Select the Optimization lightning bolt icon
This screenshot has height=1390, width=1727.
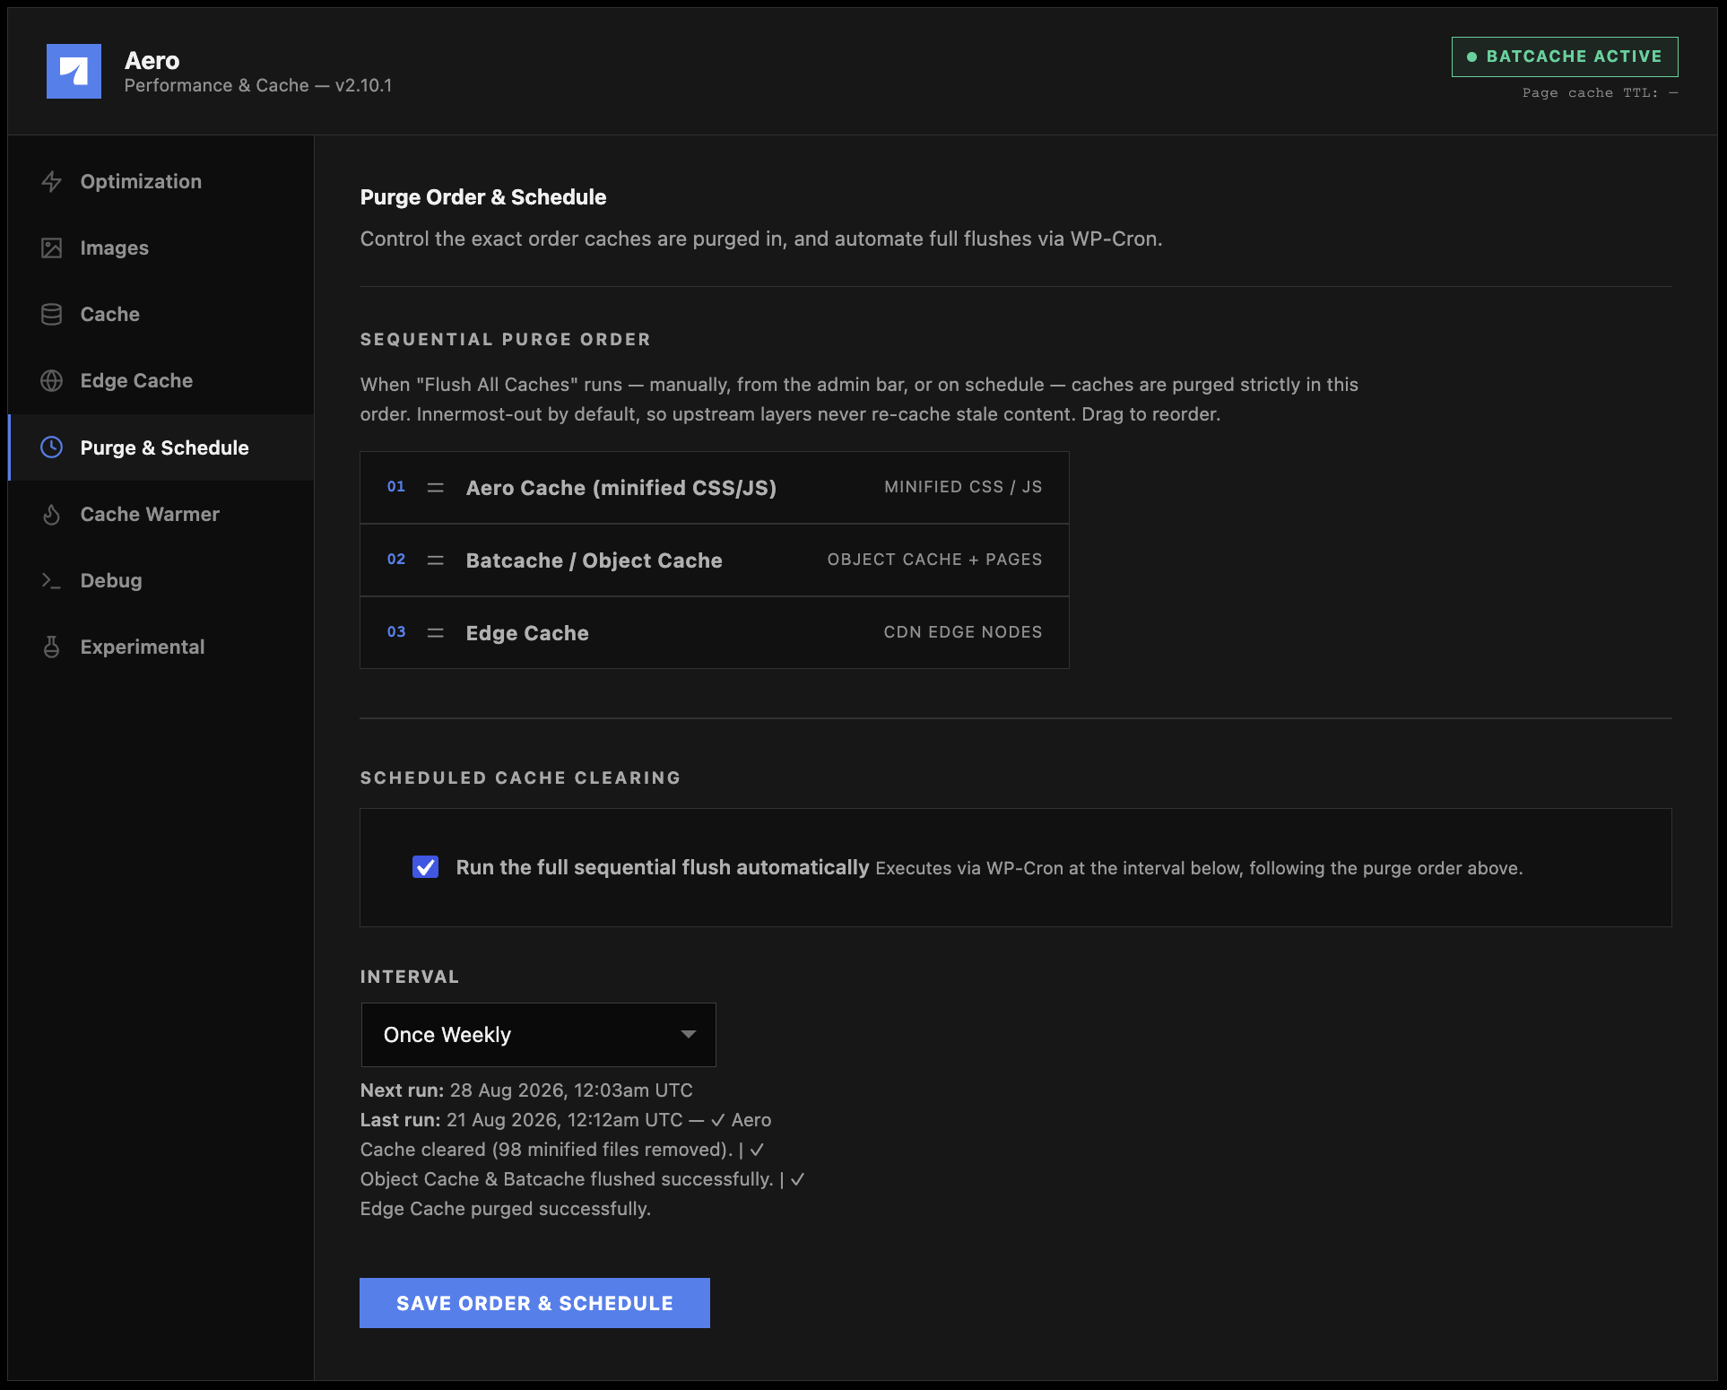(52, 181)
